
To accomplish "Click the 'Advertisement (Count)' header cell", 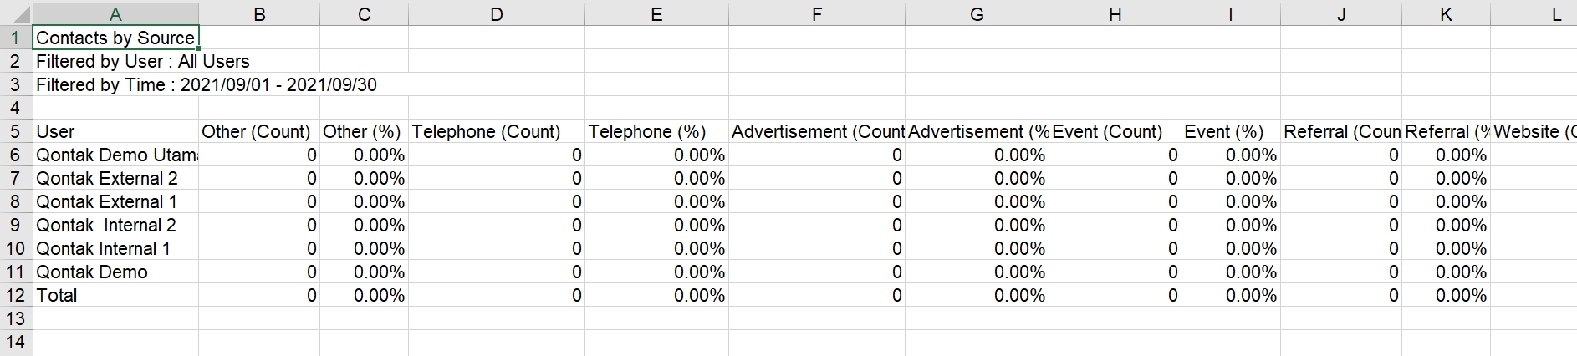I will pyautogui.click(x=816, y=132).
